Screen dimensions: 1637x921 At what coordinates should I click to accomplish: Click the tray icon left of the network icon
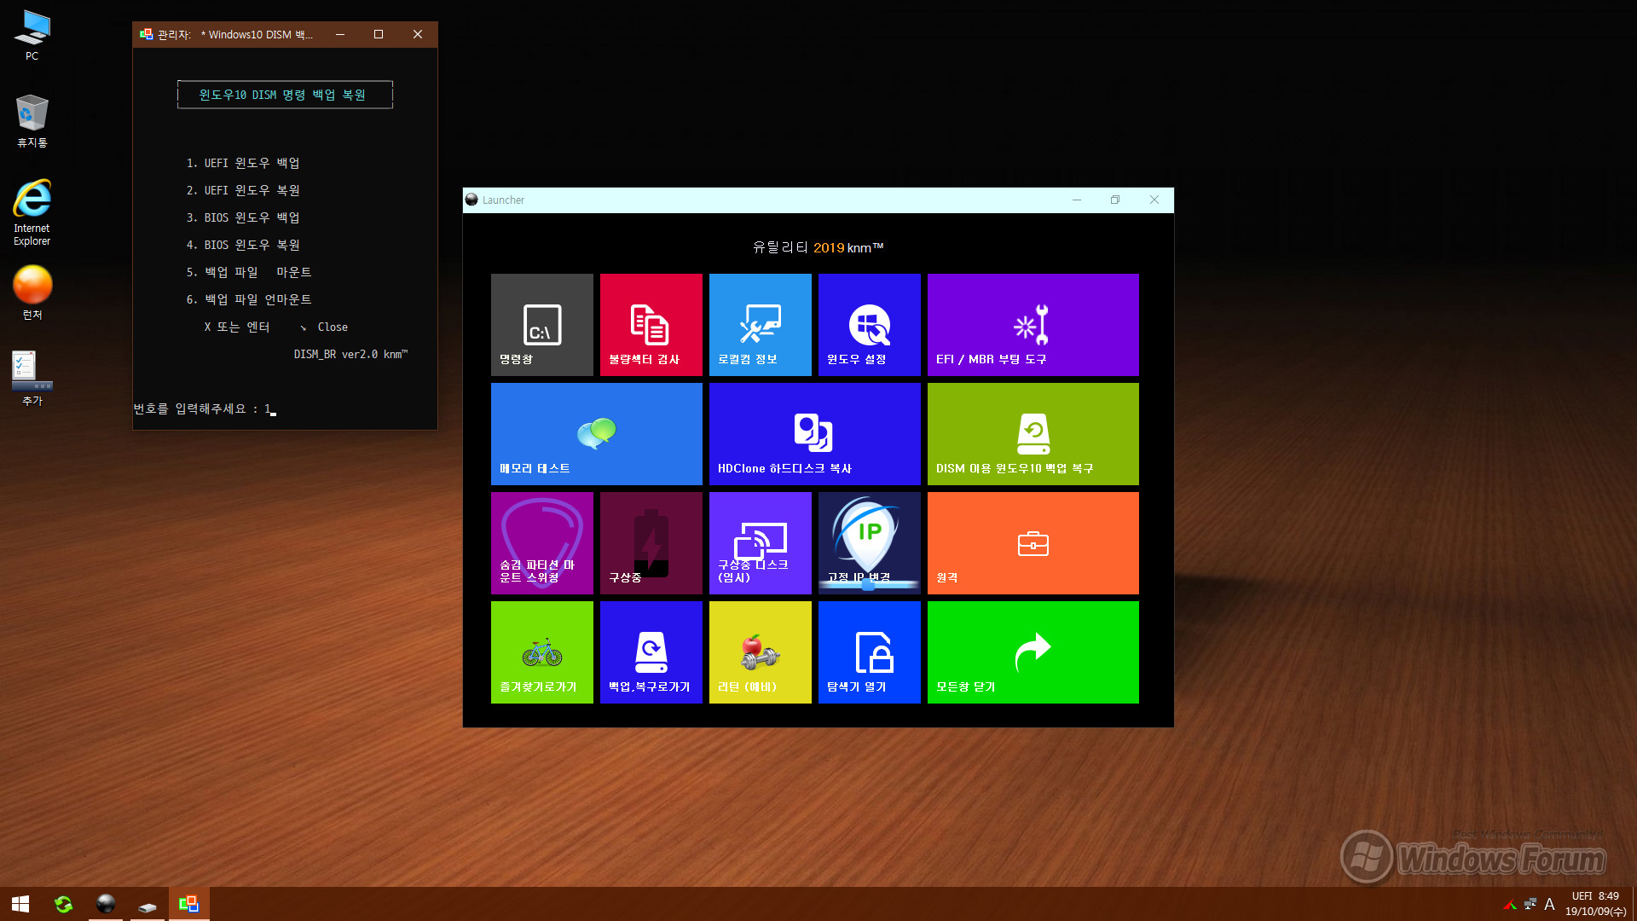coord(1510,904)
